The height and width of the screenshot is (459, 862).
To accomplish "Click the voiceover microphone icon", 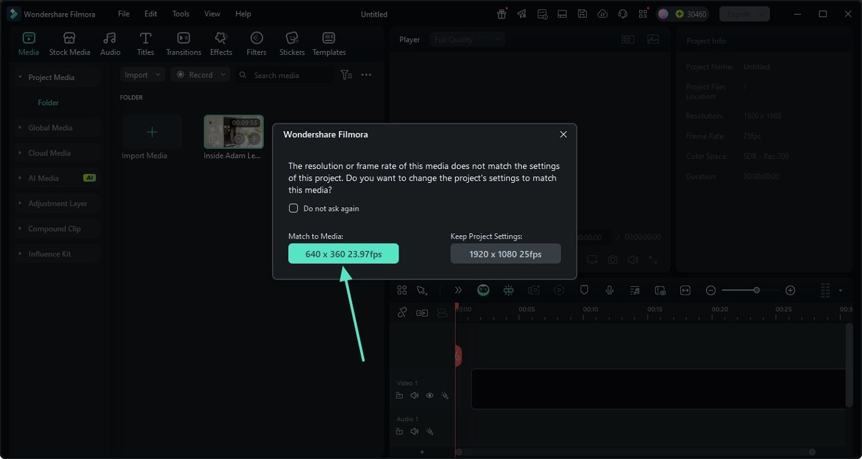I will click(609, 290).
